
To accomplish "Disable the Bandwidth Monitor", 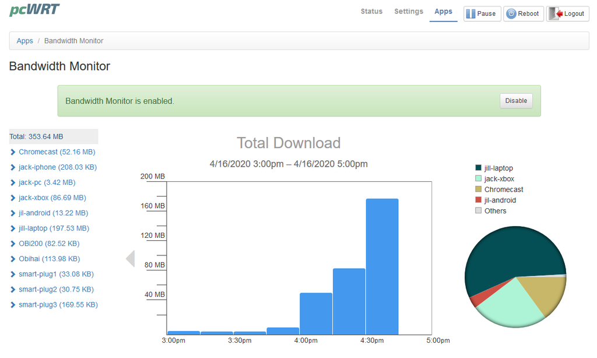I will [516, 101].
